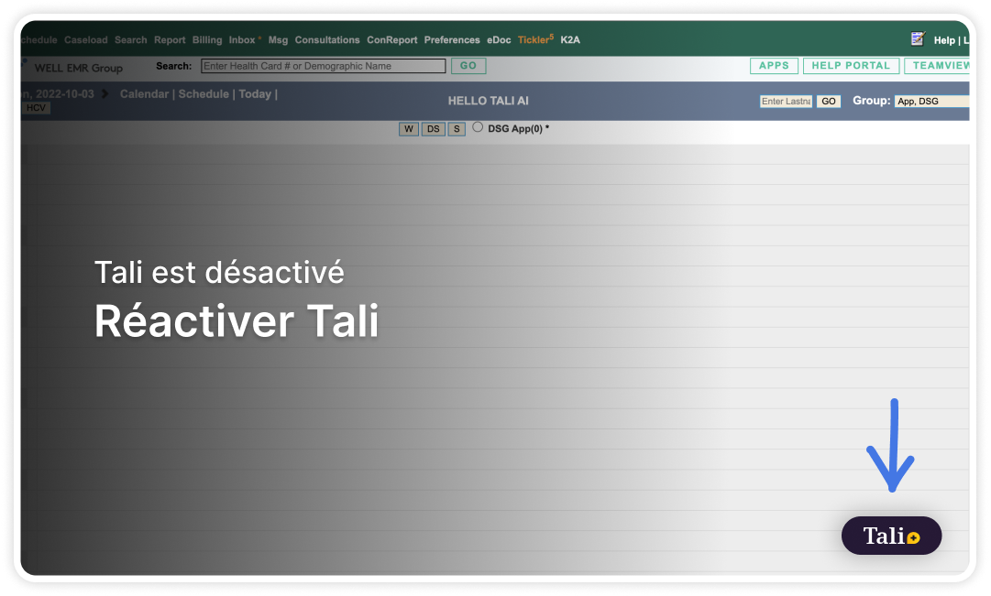Click the DS button

click(433, 129)
